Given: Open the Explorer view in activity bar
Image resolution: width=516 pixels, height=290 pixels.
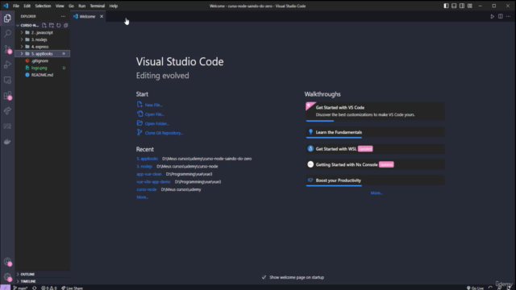Looking at the screenshot, I should pyautogui.click(x=7, y=19).
